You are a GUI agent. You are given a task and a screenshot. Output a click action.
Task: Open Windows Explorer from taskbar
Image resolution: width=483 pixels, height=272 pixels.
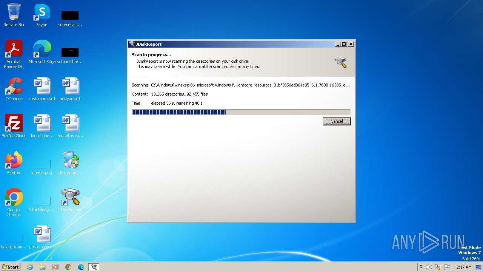click(43, 267)
